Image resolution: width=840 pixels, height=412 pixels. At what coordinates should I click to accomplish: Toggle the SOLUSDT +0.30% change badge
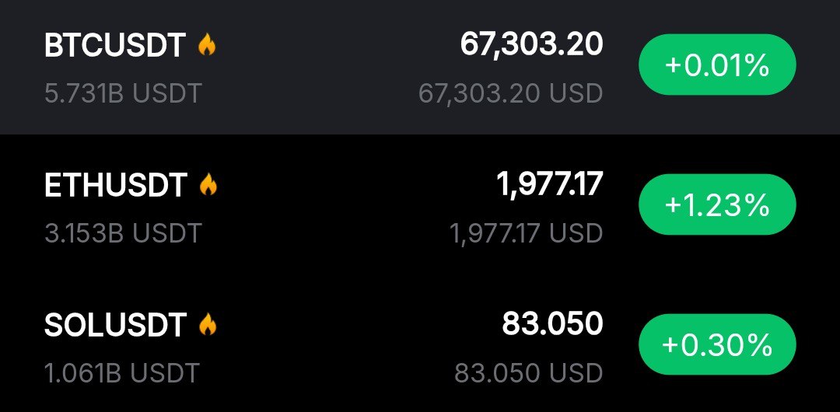(716, 345)
